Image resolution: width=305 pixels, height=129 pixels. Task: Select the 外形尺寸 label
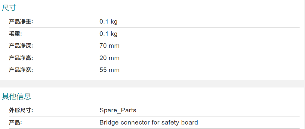pos(21,110)
